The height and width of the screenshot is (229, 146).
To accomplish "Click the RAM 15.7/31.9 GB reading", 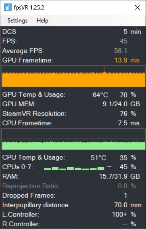I will click(x=120, y=176).
